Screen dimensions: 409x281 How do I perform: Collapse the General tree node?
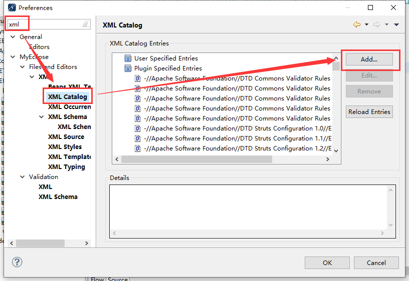click(x=13, y=37)
